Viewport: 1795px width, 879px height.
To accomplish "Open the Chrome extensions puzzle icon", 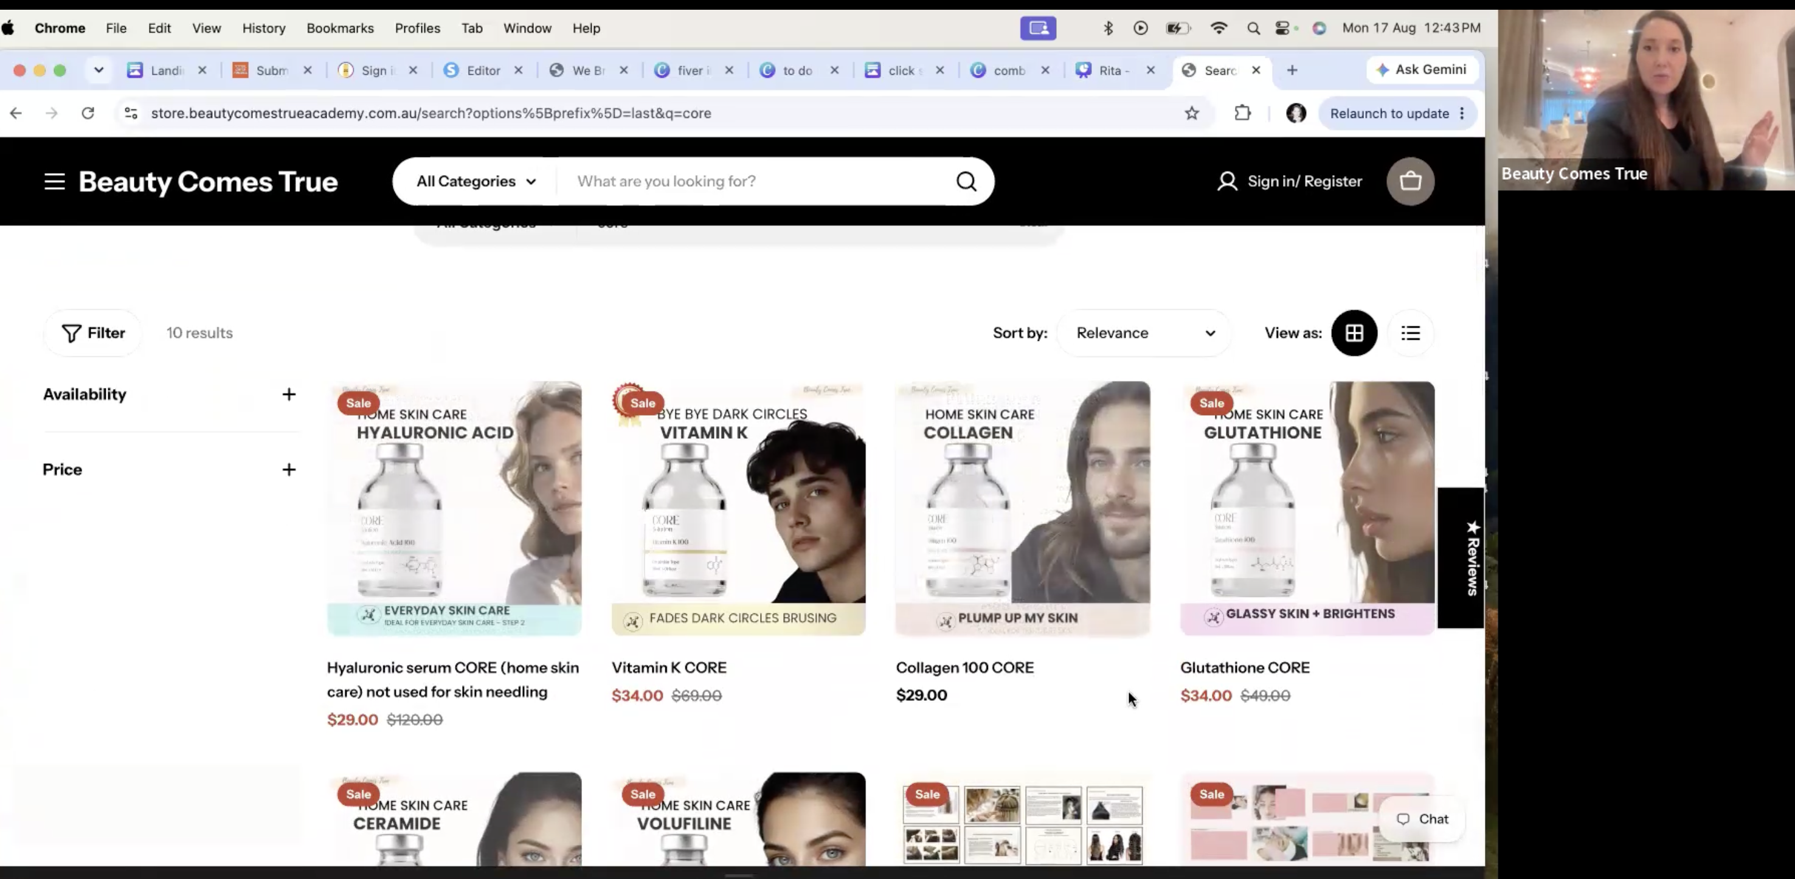I will [x=1242, y=113].
